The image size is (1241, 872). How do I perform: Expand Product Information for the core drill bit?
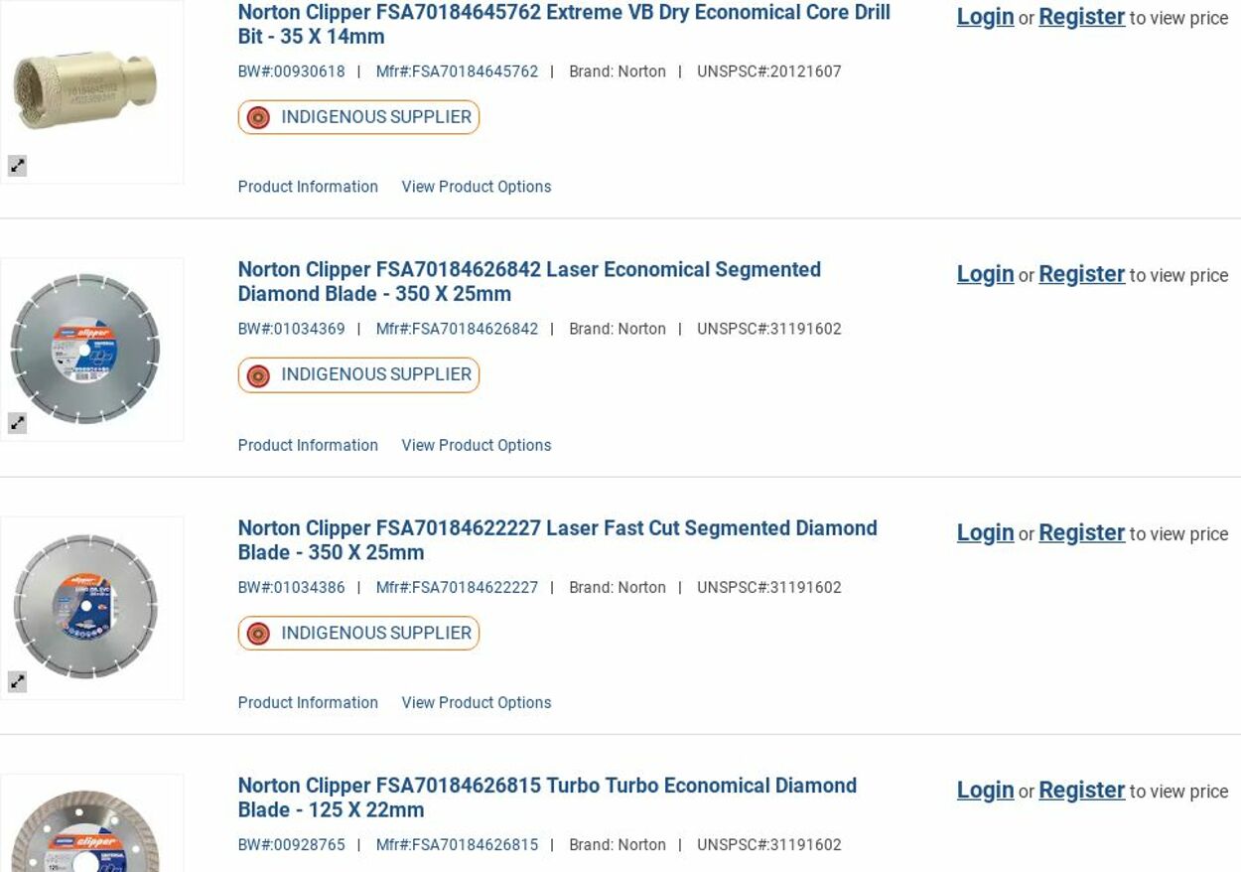308,187
